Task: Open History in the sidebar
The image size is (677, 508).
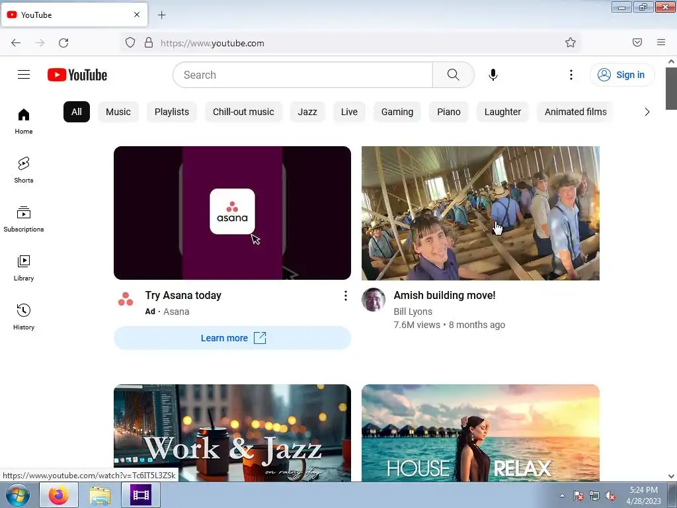Action: (24, 317)
